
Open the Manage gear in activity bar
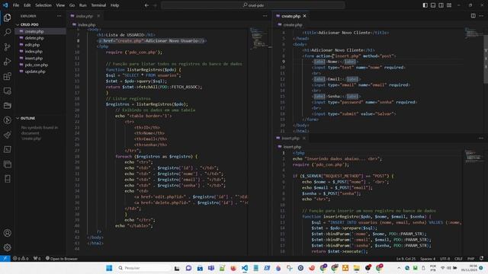coord(7,247)
